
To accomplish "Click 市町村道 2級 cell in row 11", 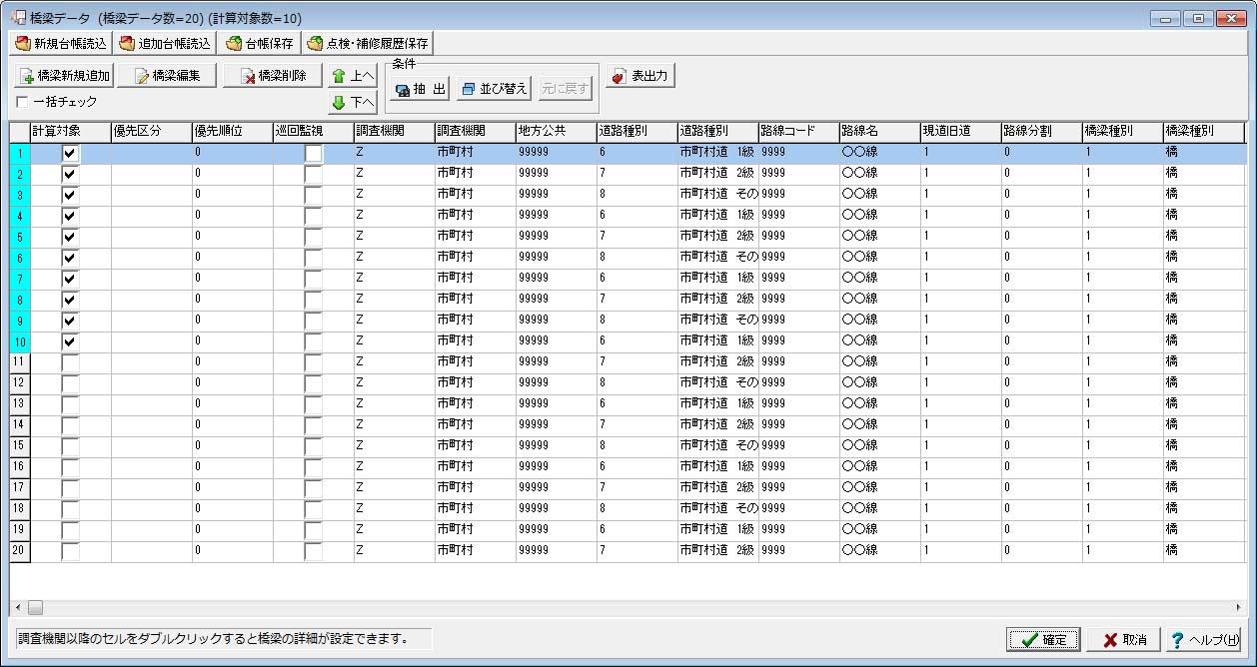I will 717,362.
